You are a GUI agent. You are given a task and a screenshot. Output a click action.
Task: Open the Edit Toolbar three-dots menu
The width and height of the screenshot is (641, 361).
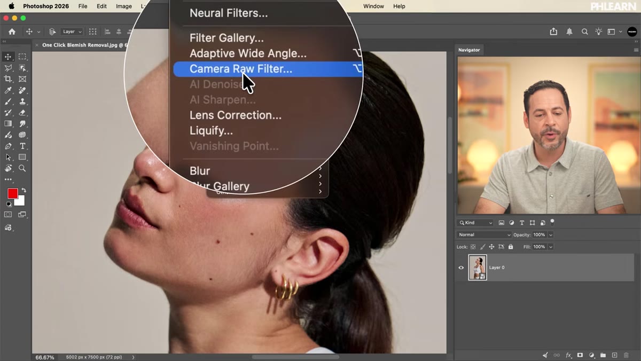(8, 179)
